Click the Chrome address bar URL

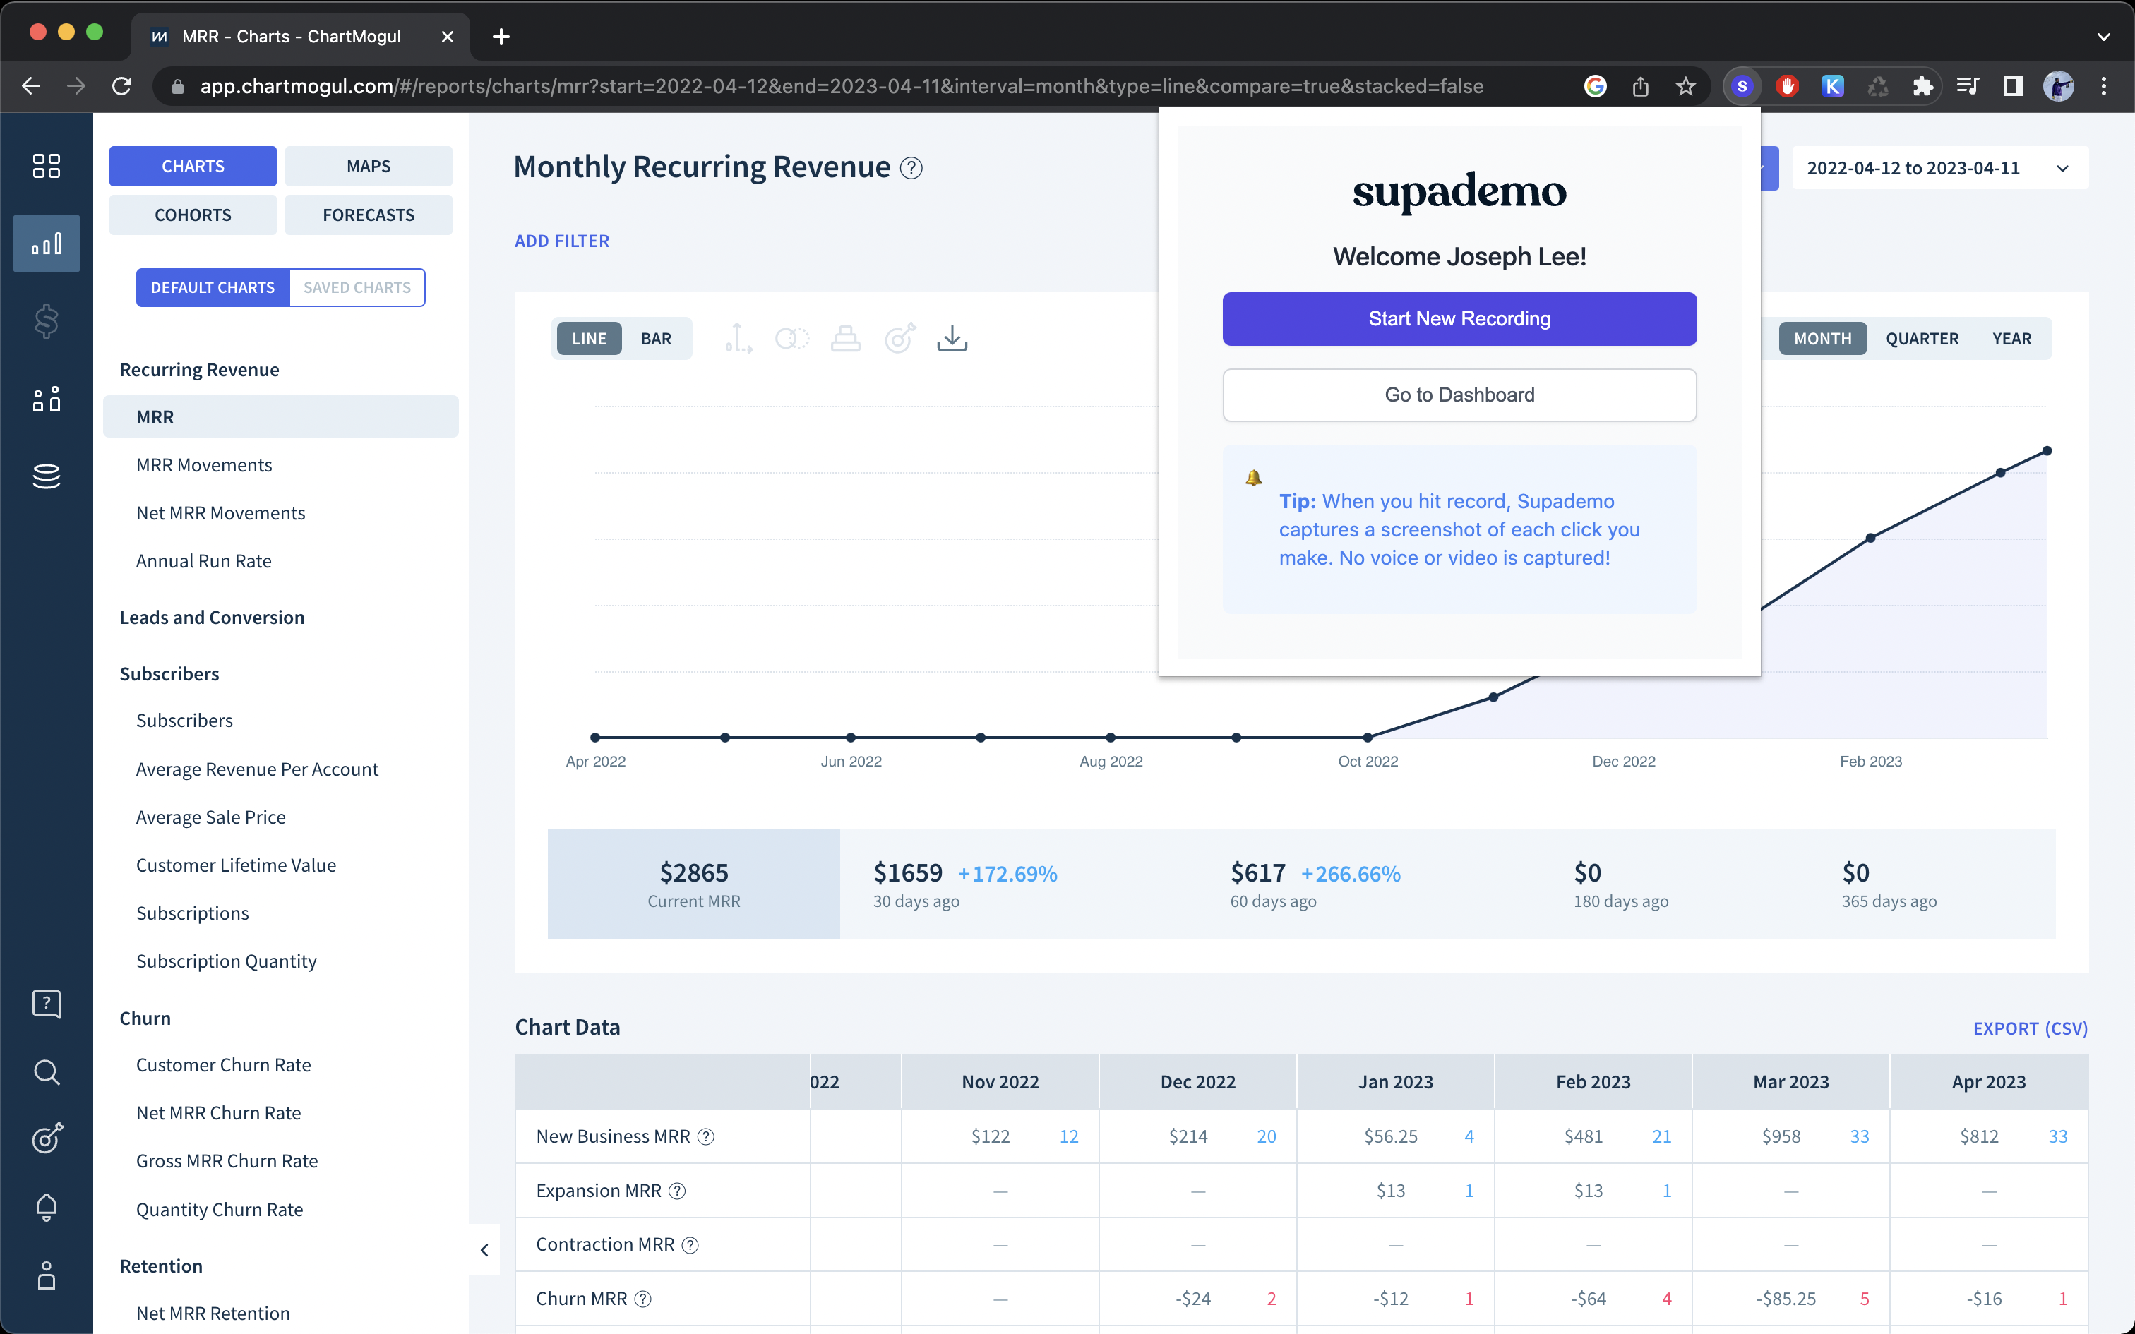point(841,86)
